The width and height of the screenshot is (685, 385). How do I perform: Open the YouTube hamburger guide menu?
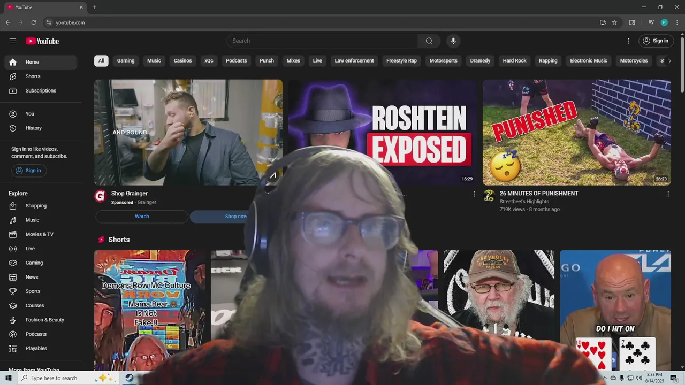pyautogui.click(x=13, y=41)
